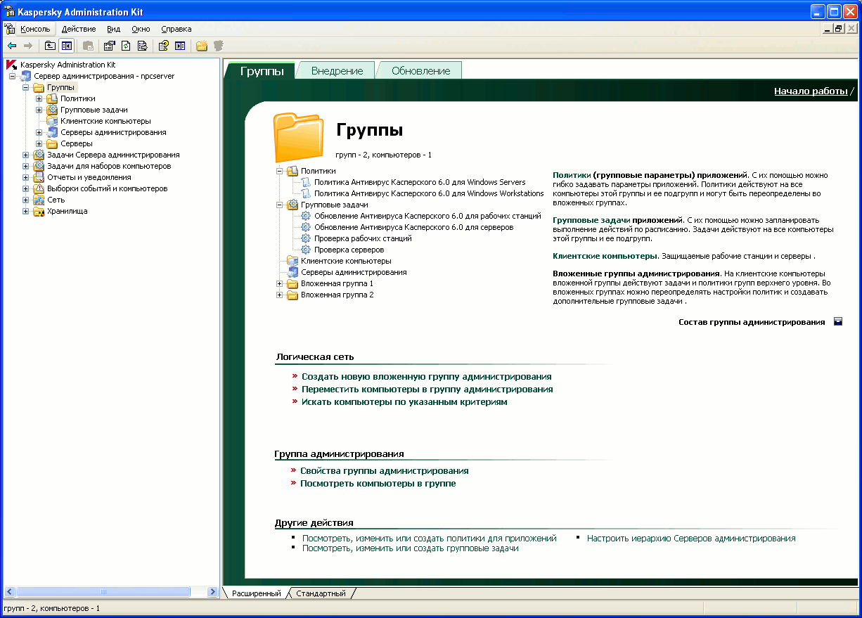Expand the Отчеты и уведомления tree node
The height and width of the screenshot is (618, 862).
pos(26,177)
